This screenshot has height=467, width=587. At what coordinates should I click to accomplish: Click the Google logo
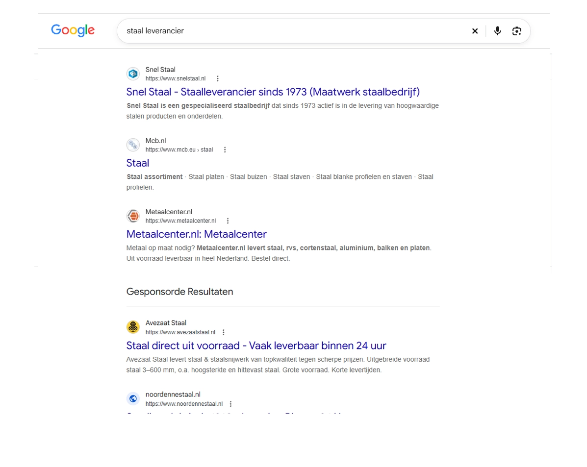[x=73, y=30]
